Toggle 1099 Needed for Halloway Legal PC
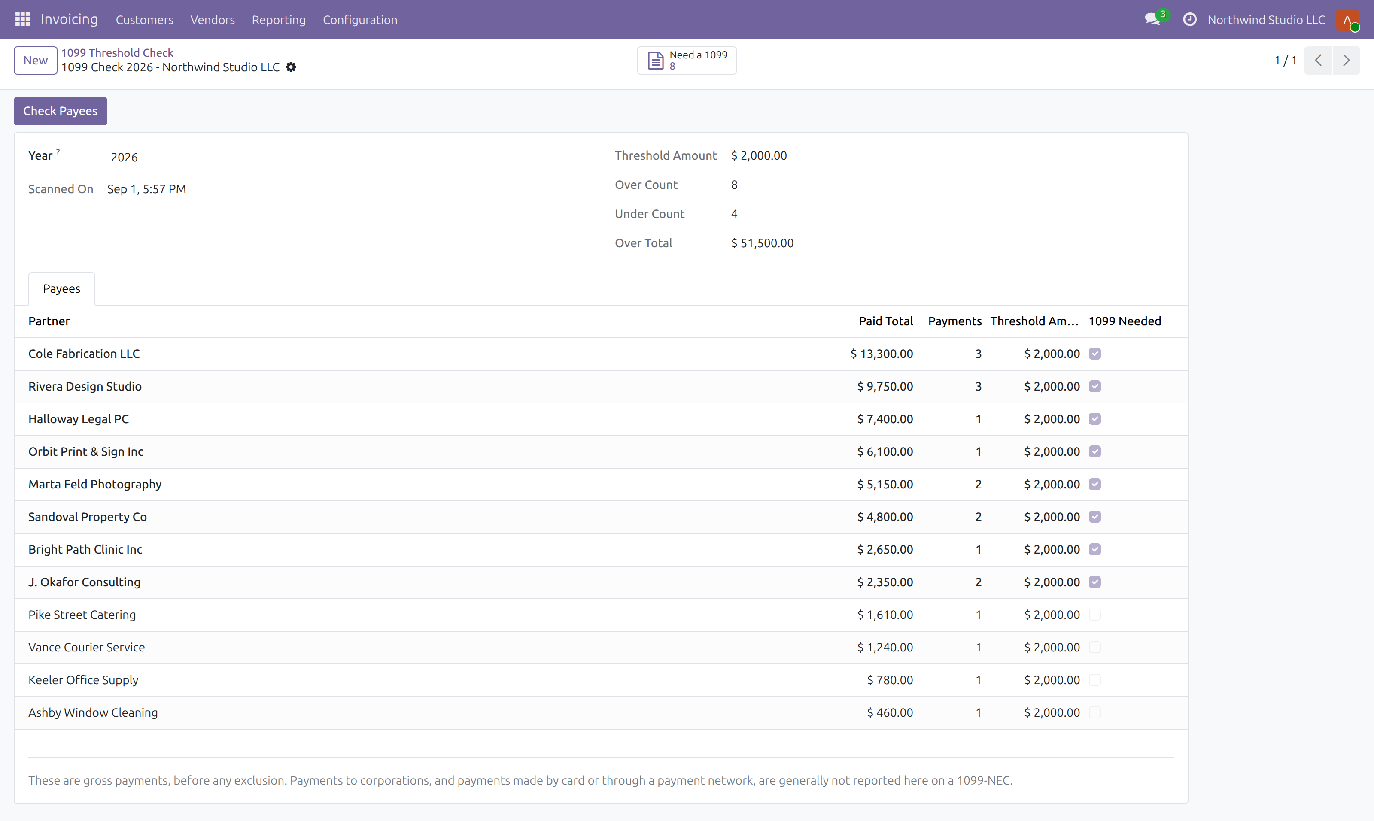 (1094, 419)
